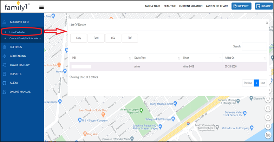Click the Support button
The width and height of the screenshot is (274, 142).
click(241, 6)
